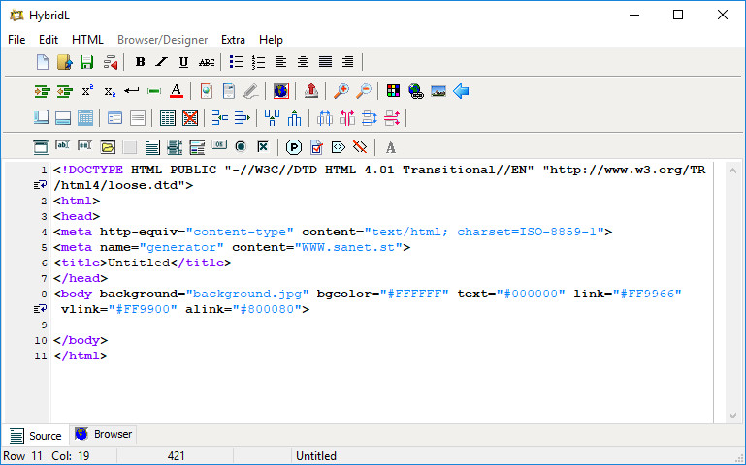The image size is (746, 465).
Task: Delete table with red X grid icon
Action: [190, 118]
